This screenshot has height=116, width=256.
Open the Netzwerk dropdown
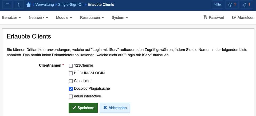pyautogui.click(x=38, y=18)
